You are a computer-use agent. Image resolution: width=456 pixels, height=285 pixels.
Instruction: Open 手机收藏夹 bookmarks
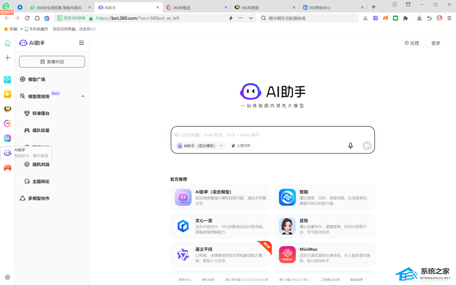[36, 29]
